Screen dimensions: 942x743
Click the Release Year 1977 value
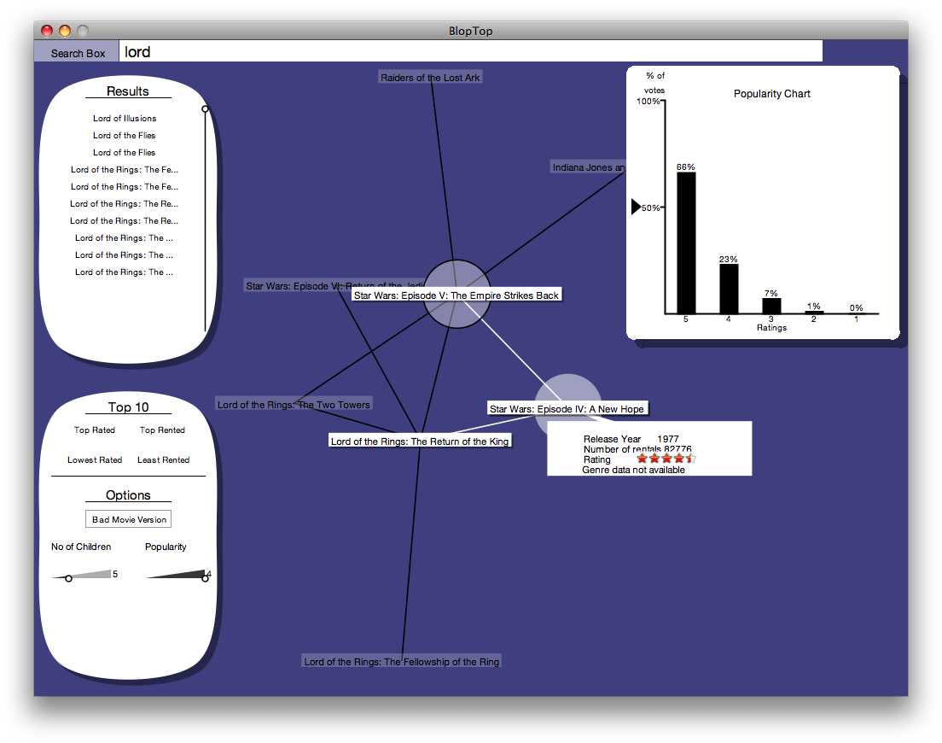point(668,439)
